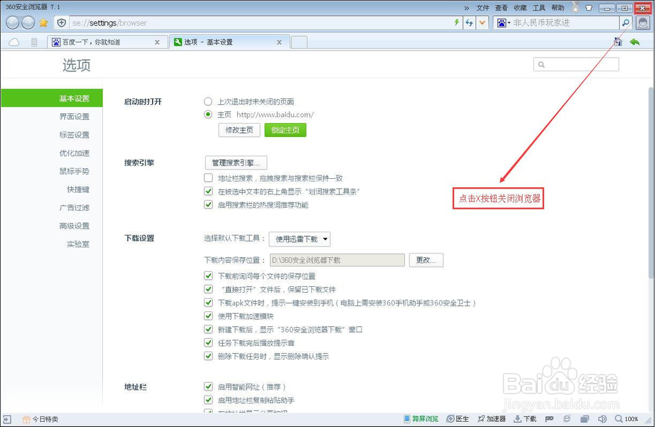This screenshot has height=427, width=655.
Task: Toggle 启用地址栏复制粘贴助手 checkbox
Action: point(208,399)
